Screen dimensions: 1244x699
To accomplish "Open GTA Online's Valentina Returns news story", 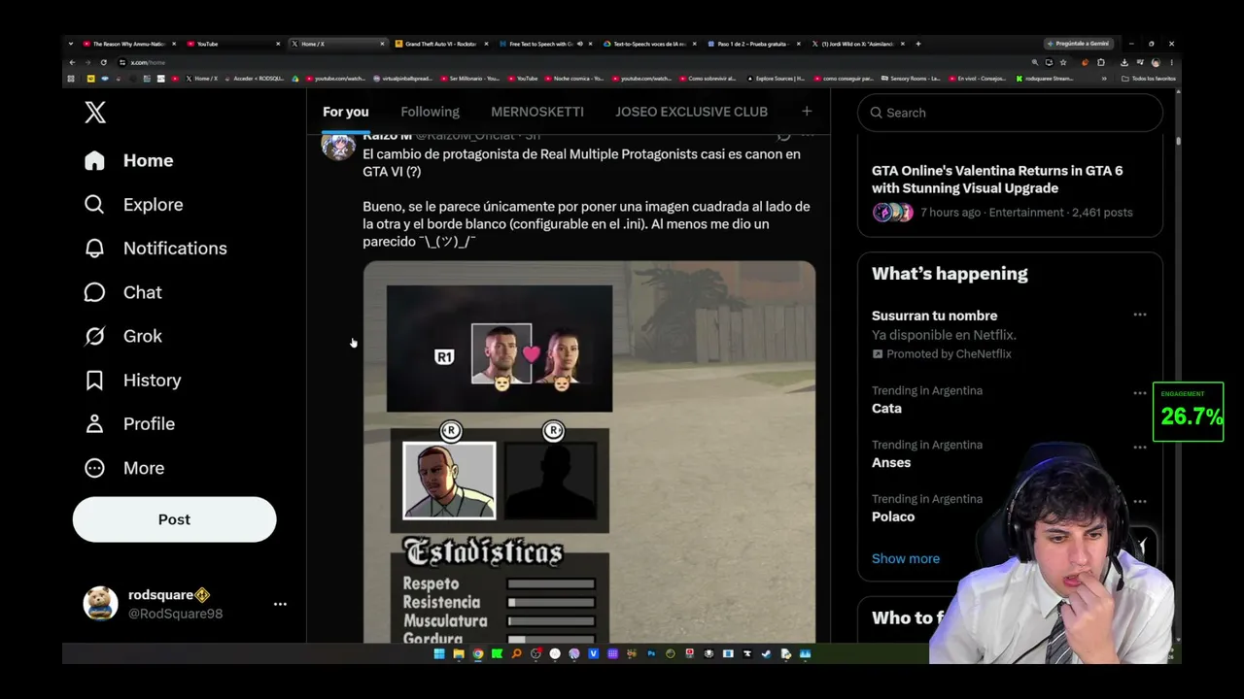I will click(x=1010, y=191).
